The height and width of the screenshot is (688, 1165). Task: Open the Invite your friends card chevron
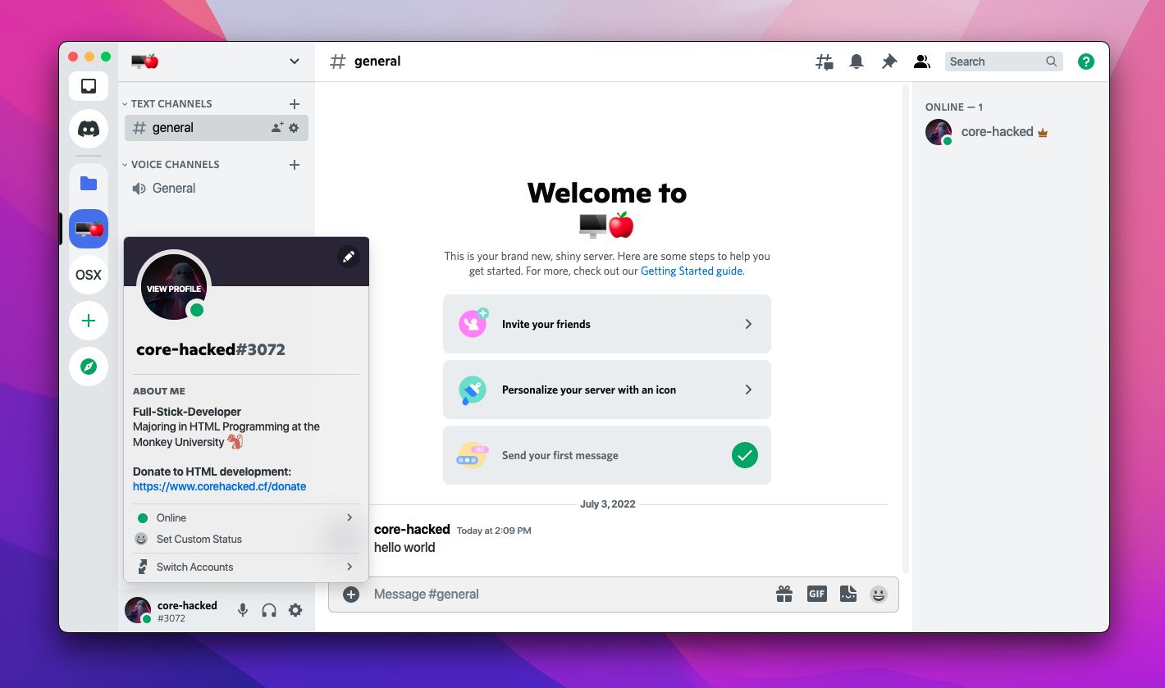(x=748, y=324)
